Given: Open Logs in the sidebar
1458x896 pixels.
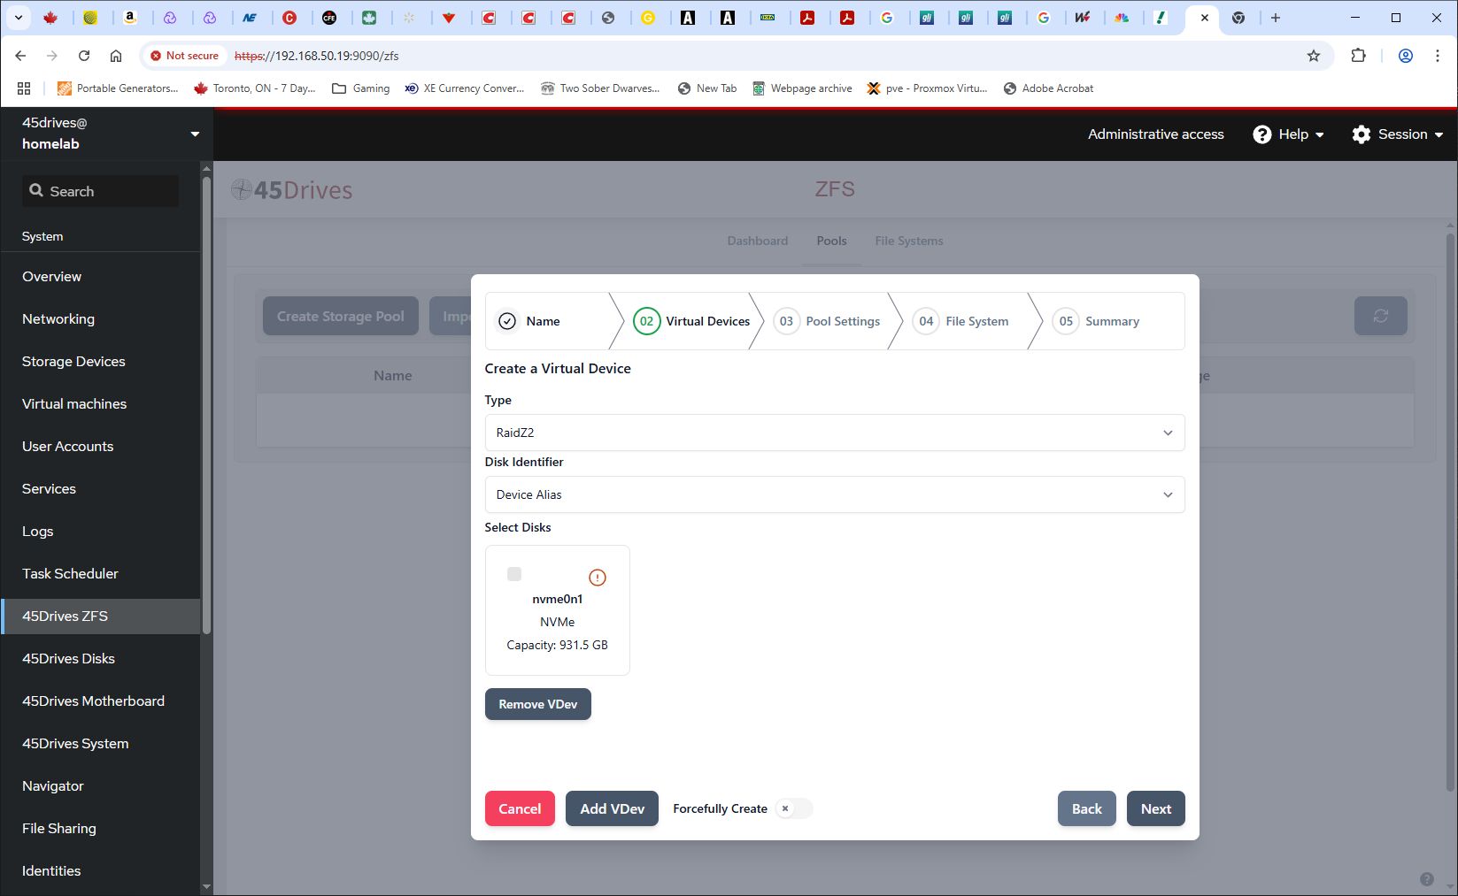Looking at the screenshot, I should pyautogui.click(x=100, y=532).
